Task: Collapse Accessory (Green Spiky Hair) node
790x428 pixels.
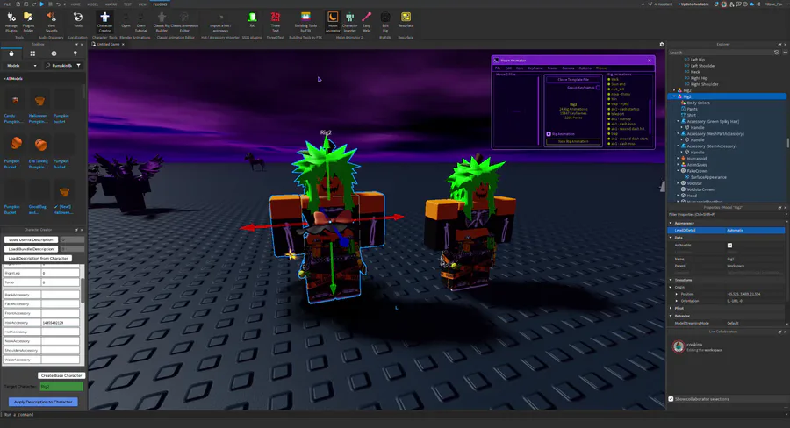Action: tap(679, 121)
